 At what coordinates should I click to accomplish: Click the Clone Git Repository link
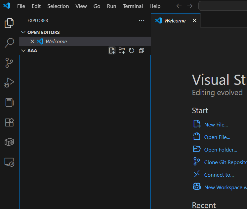[x=226, y=162]
